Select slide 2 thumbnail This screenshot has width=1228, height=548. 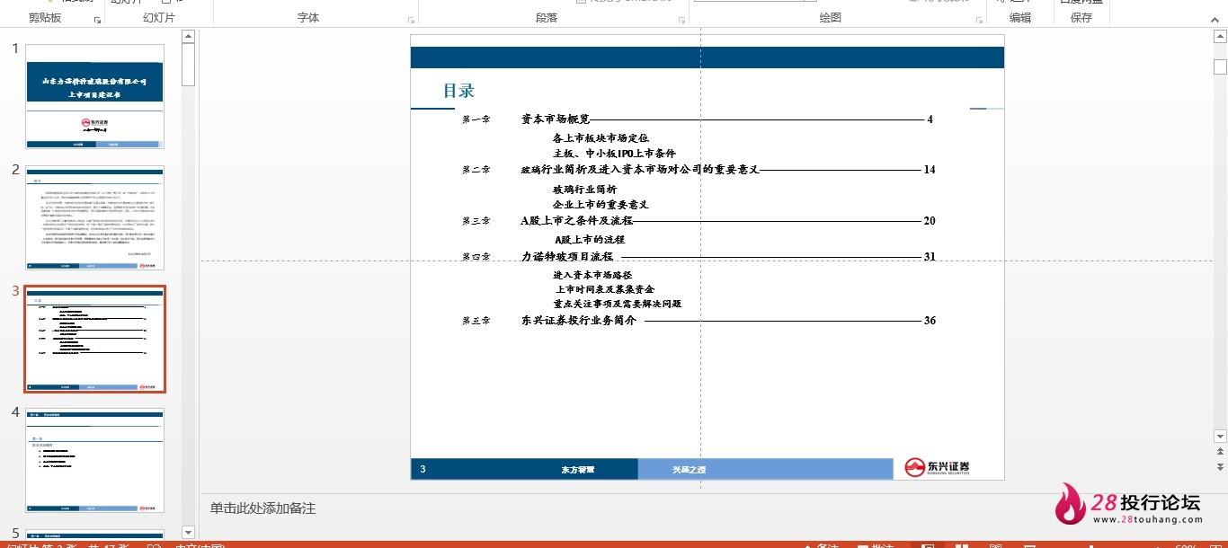(94, 217)
